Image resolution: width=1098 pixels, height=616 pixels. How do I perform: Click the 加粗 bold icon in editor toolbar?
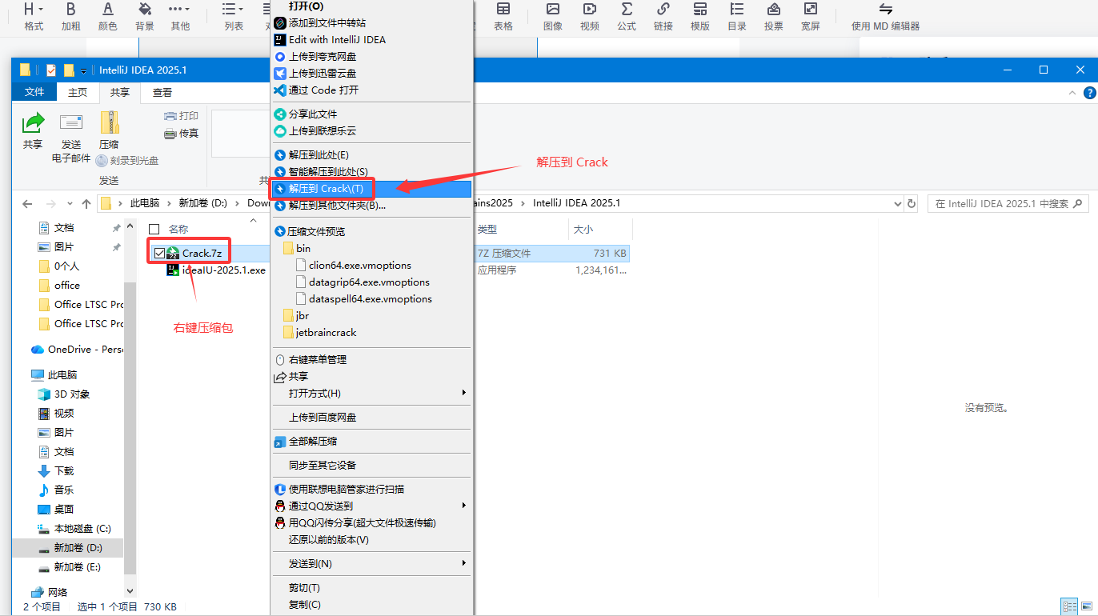[x=71, y=10]
